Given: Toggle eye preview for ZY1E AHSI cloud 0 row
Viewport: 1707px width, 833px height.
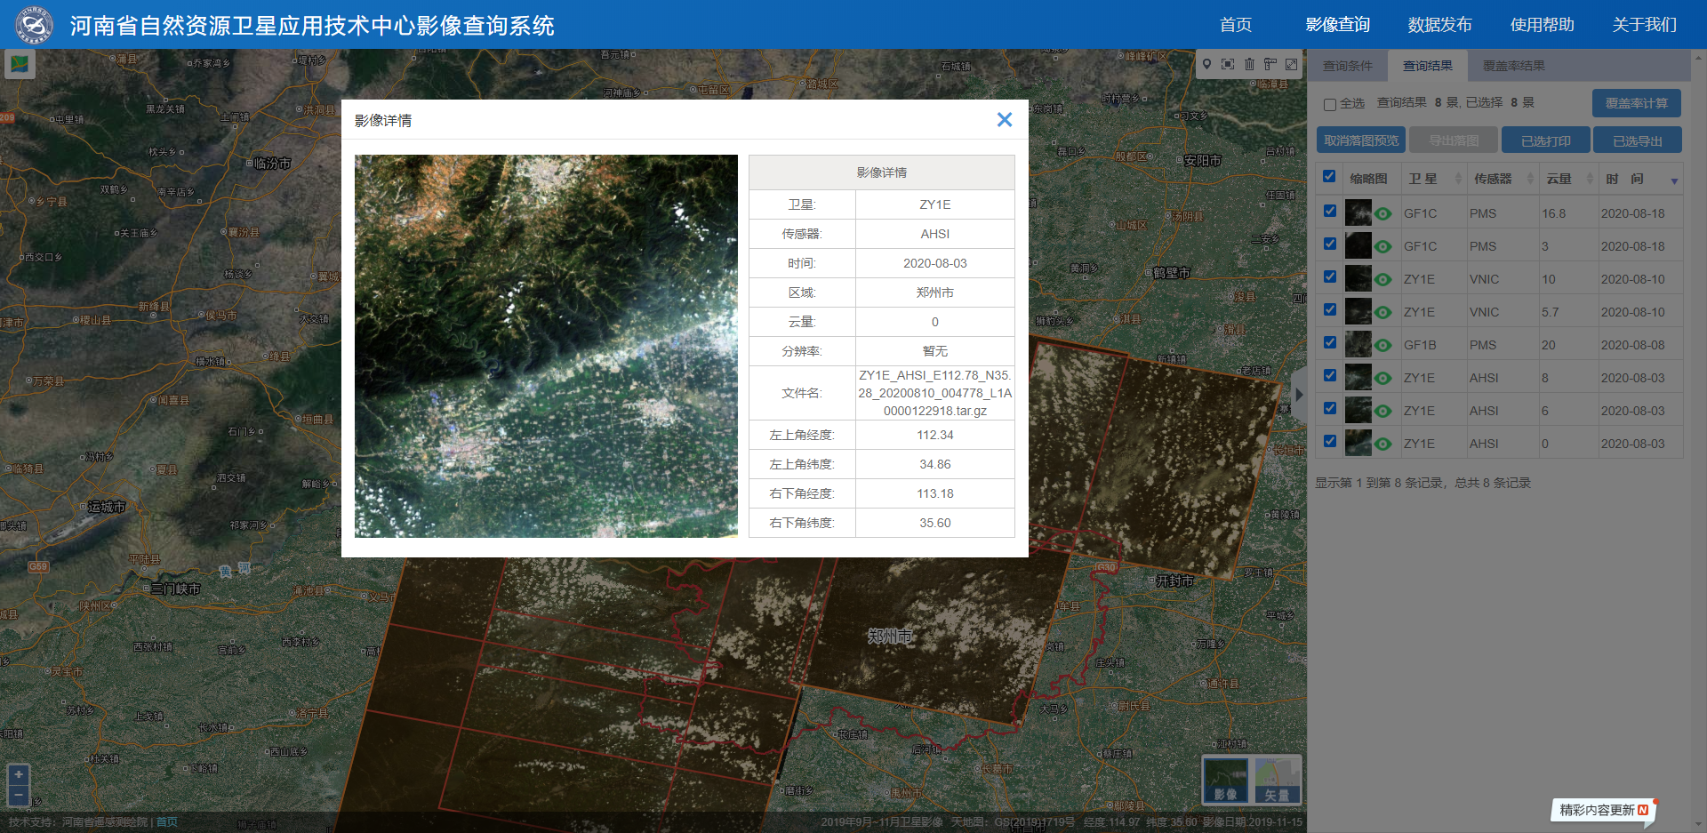Looking at the screenshot, I should click(x=1383, y=444).
